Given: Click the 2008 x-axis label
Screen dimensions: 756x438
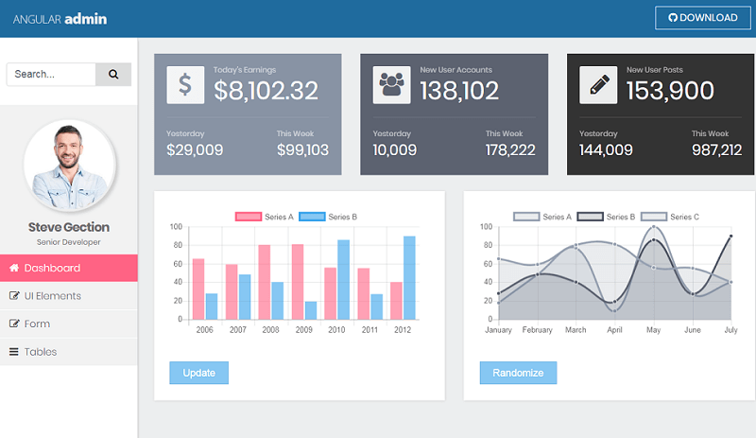Looking at the screenshot, I should click(270, 330).
